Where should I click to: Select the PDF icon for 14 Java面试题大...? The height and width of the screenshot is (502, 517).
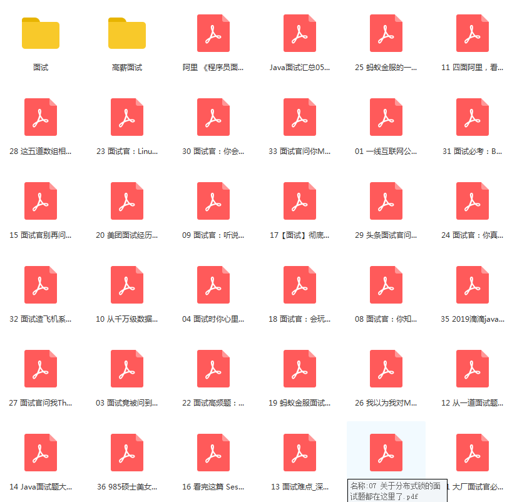(x=41, y=452)
